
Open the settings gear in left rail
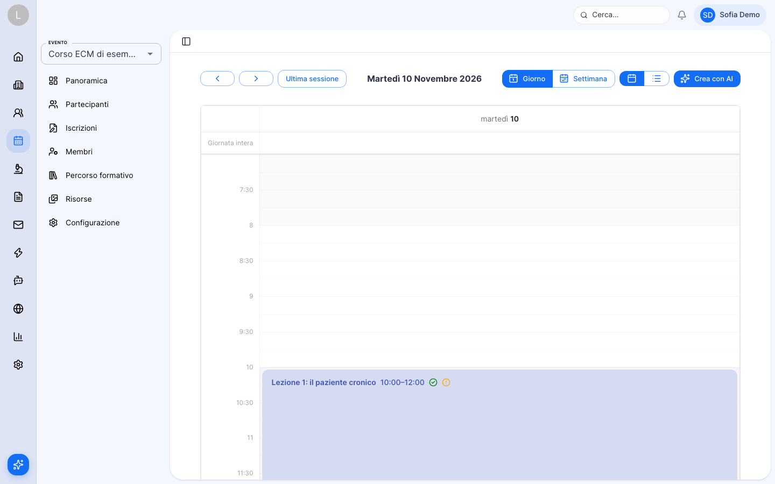tap(18, 365)
